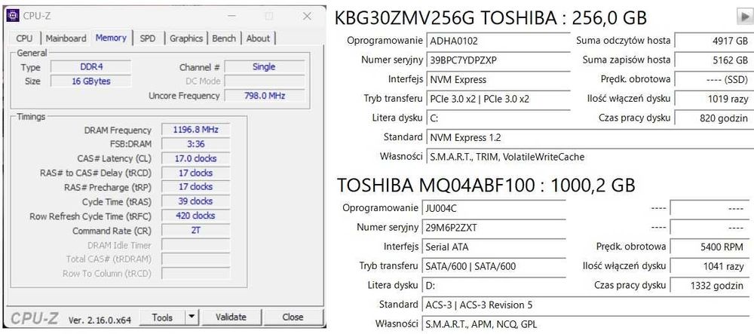The width and height of the screenshot is (754, 334).
Task: Click the tRCD 17 clocks value
Action: coord(195,173)
